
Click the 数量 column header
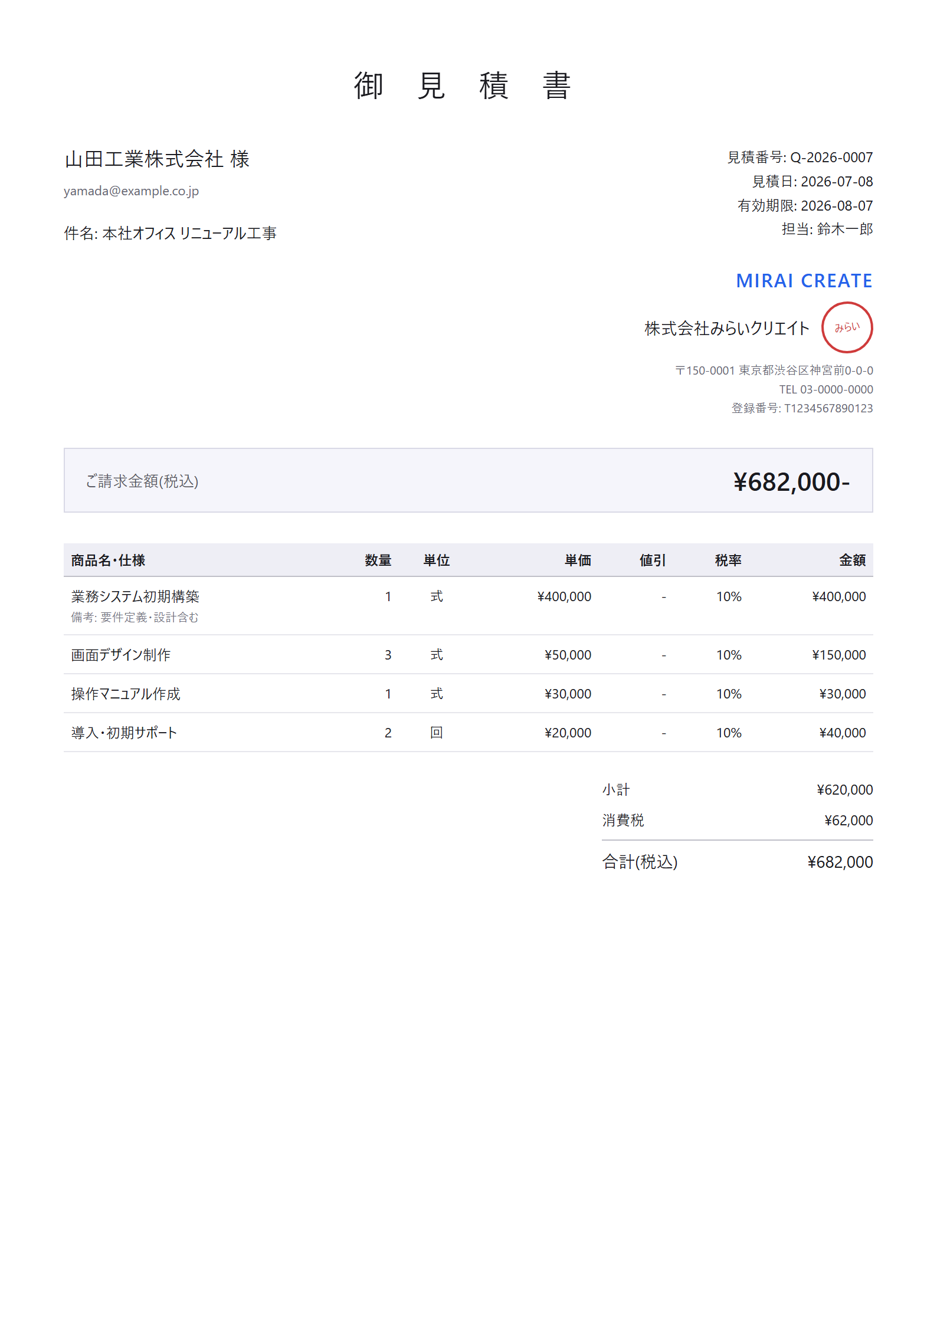[378, 560]
